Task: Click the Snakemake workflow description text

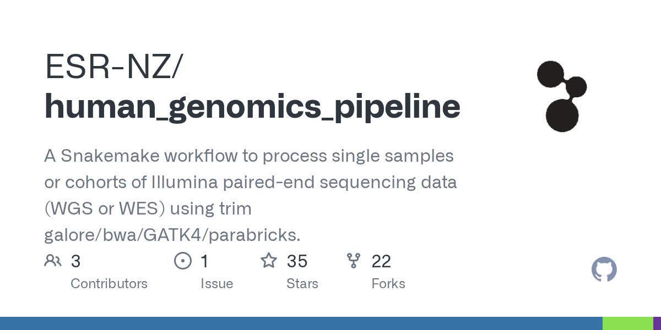Action: [x=251, y=195]
